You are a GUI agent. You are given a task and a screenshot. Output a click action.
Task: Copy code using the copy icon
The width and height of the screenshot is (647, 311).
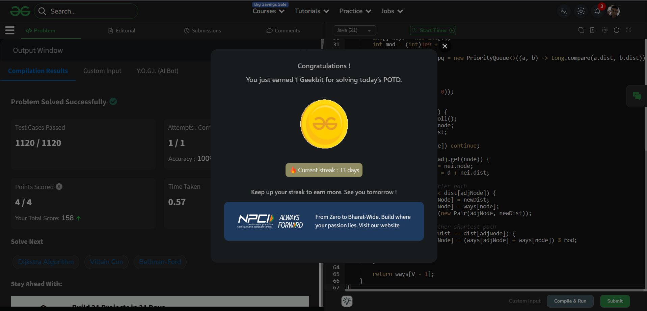[x=581, y=30]
